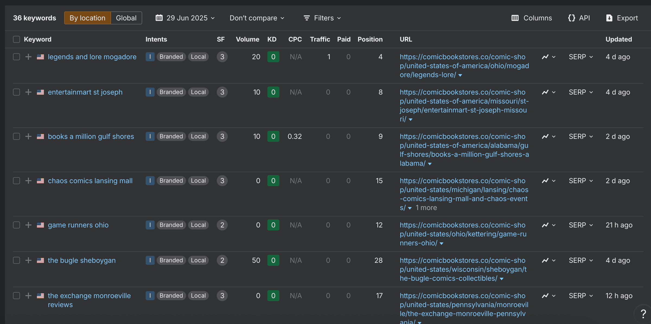Click the plus icon beside game runners ohio
Viewport: 651px width, 324px height.
coord(28,225)
